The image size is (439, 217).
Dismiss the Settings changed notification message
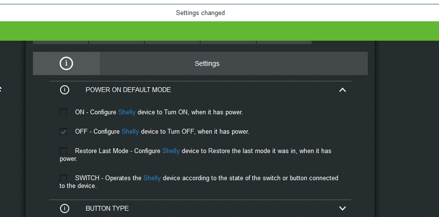tap(201, 13)
